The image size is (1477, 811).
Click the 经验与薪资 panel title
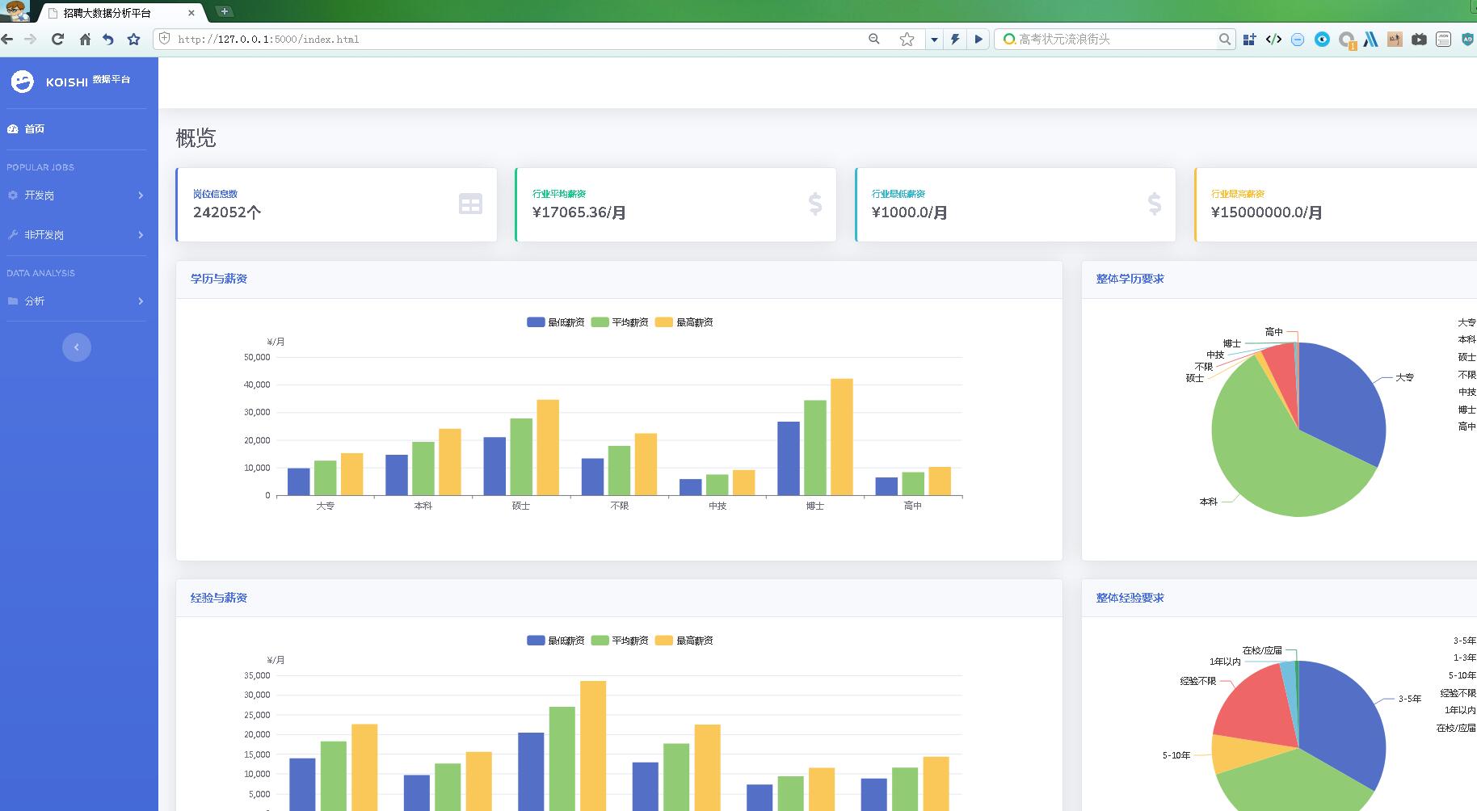(219, 598)
